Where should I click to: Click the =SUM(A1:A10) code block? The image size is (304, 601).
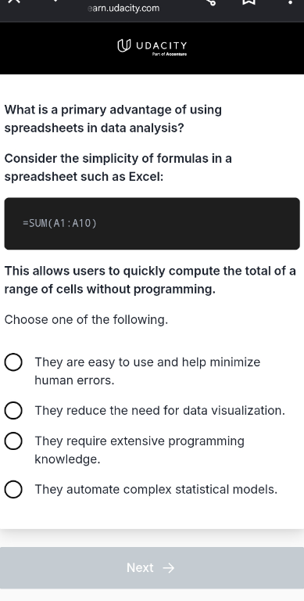pyautogui.click(x=152, y=224)
